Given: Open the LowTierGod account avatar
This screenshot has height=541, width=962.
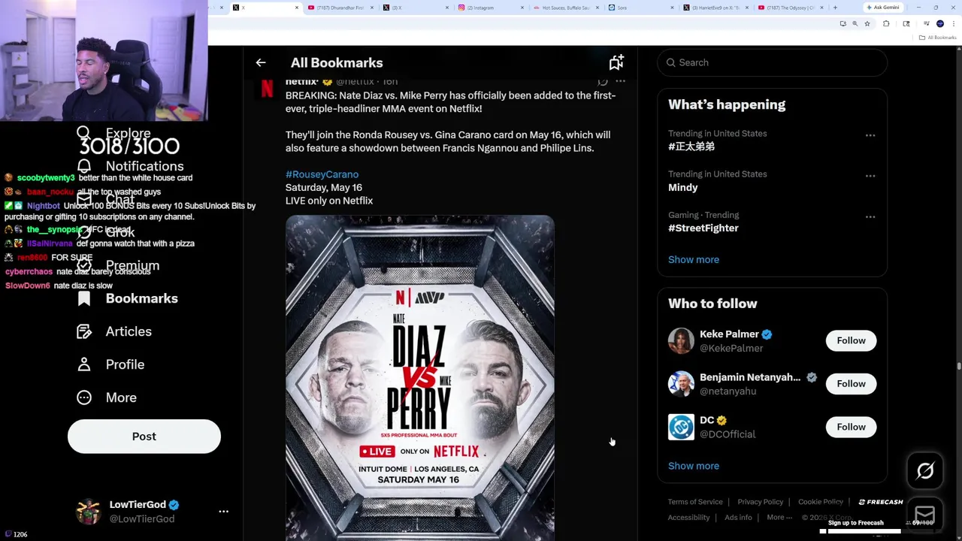Looking at the screenshot, I should [89, 511].
